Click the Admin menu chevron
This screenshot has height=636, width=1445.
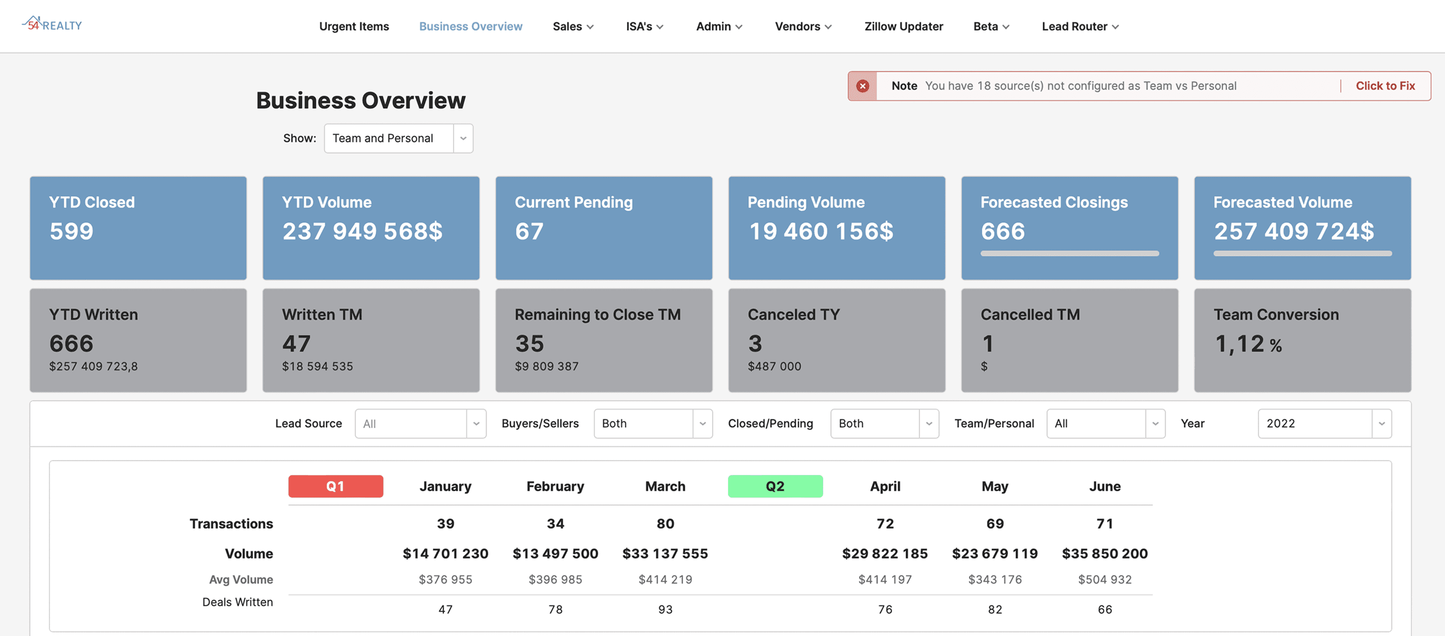point(739,27)
